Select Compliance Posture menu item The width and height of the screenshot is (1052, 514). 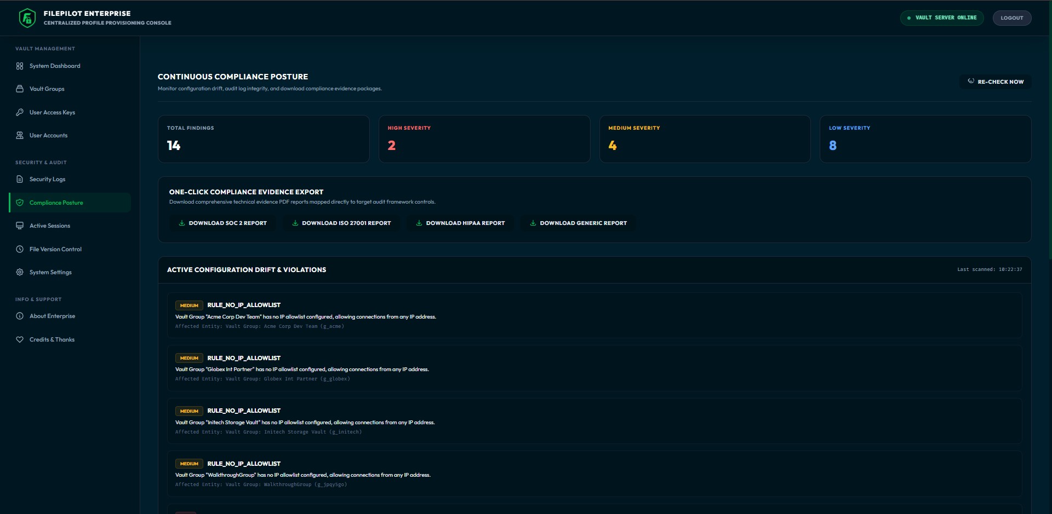click(x=70, y=203)
